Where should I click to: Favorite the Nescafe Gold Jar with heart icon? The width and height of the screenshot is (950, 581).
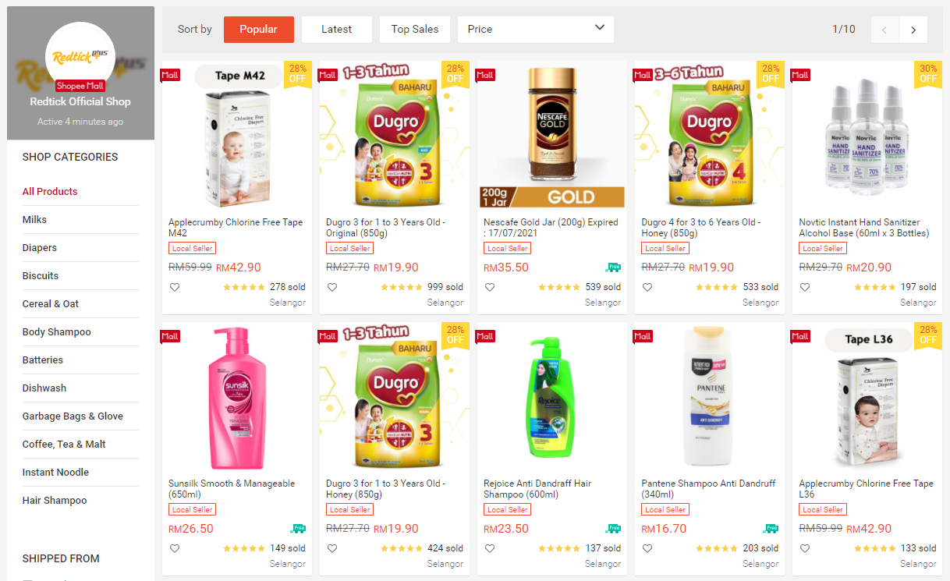[x=490, y=287]
